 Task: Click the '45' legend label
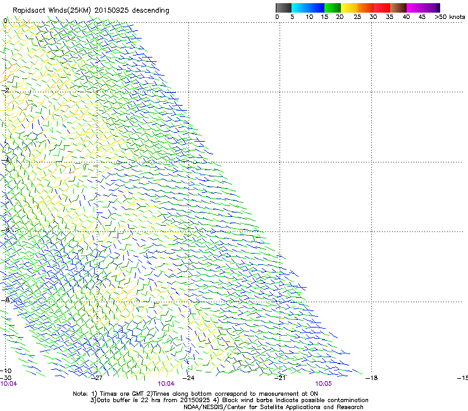(422, 17)
